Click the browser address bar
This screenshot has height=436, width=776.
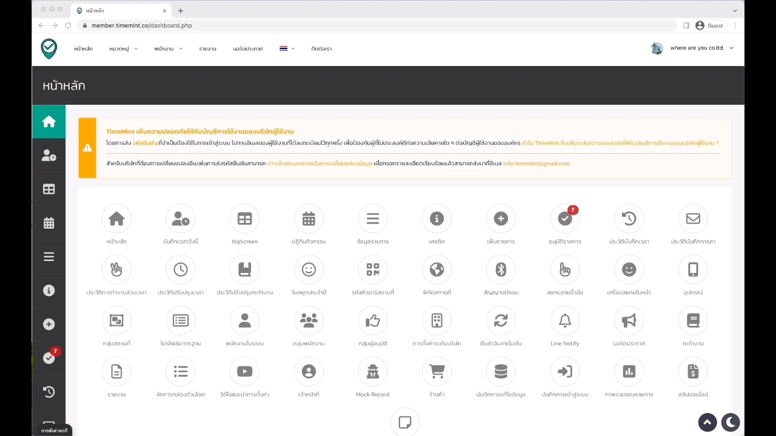[x=376, y=25]
